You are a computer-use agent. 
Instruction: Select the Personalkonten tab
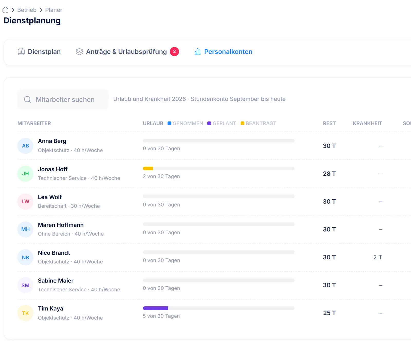coord(223,52)
